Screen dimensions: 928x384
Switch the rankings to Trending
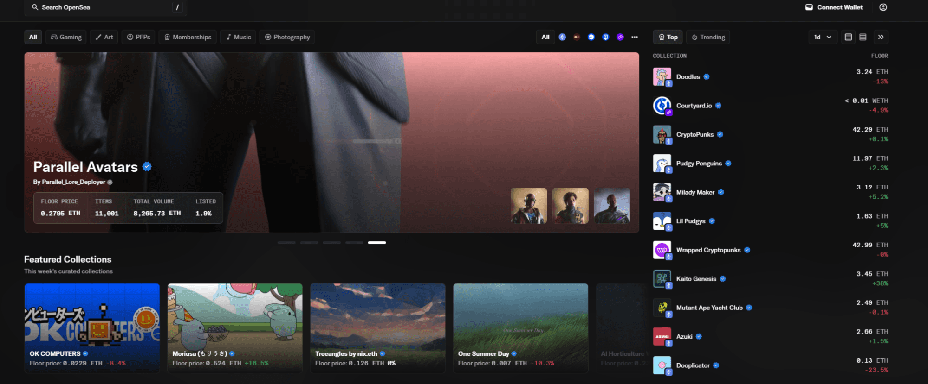[708, 37]
